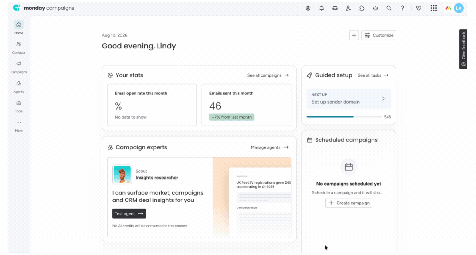Click the Your stats heading icon
This screenshot has width=476, height=255.
[x=110, y=75]
